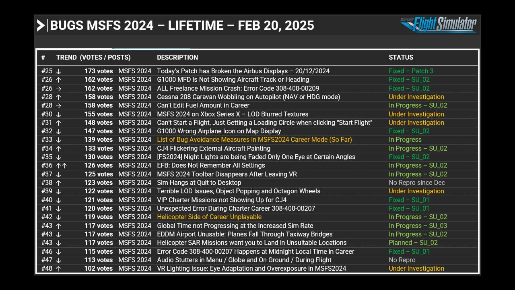Viewport: 515px width, 290px height.
Task: Click "CJ4 Flickering External Aircraft Painting" description
Action: pos(214,149)
